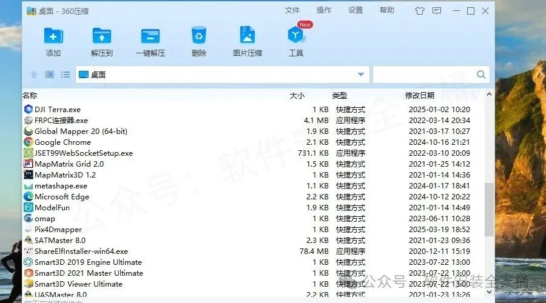Click the date 2025-03-19 18:52
This screenshot has width=546, height=303.
(439, 230)
